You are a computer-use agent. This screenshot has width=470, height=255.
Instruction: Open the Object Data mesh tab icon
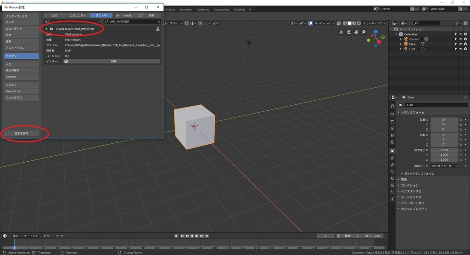[x=392, y=171]
